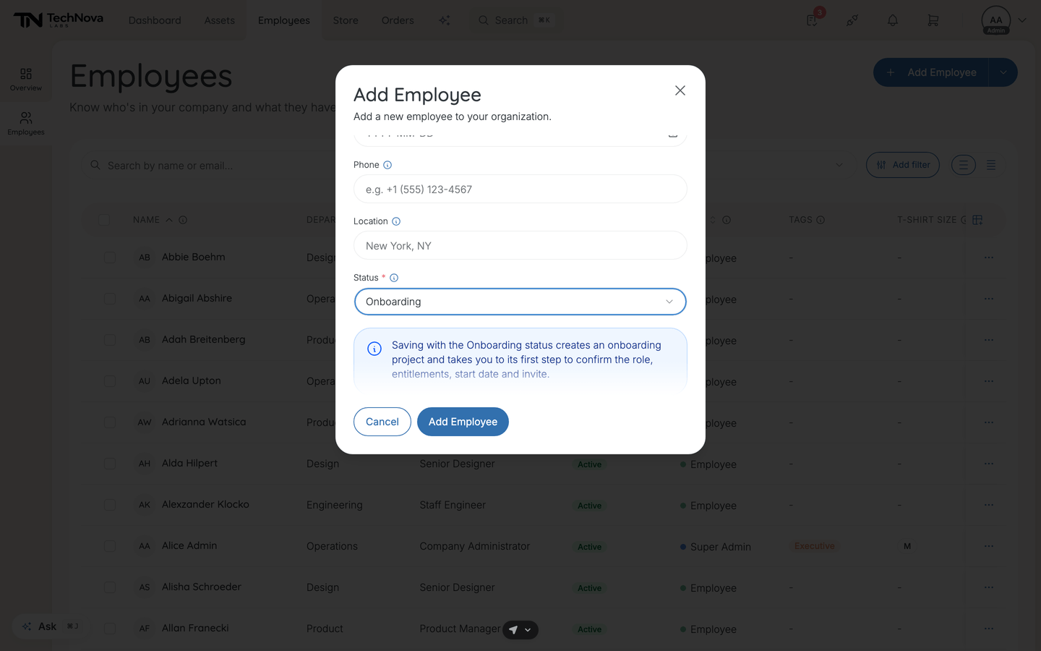
Task: Sort the table by NAME column
Action: (153, 220)
